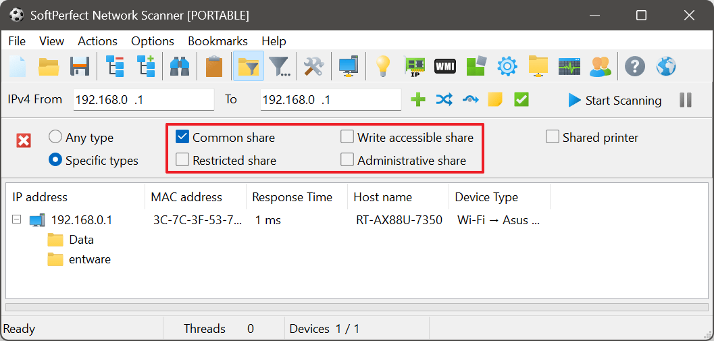Click the red X close filter button
Image resolution: width=714 pixels, height=341 pixels.
click(x=24, y=140)
